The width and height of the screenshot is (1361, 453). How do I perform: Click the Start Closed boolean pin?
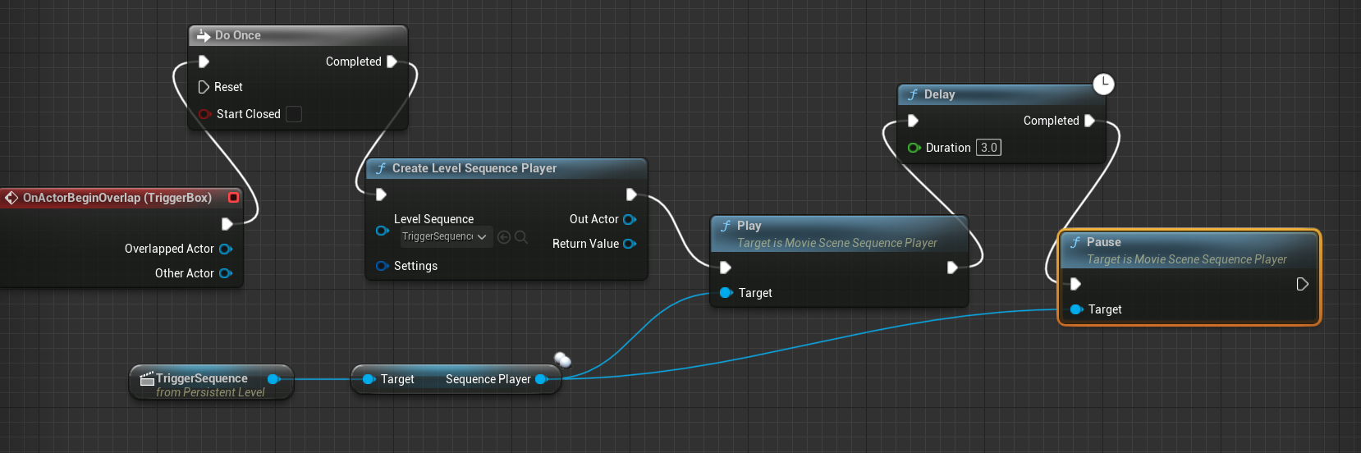click(204, 114)
